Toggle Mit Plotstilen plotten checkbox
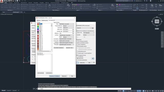The width and height of the screenshot is (164, 92). pos(78,46)
